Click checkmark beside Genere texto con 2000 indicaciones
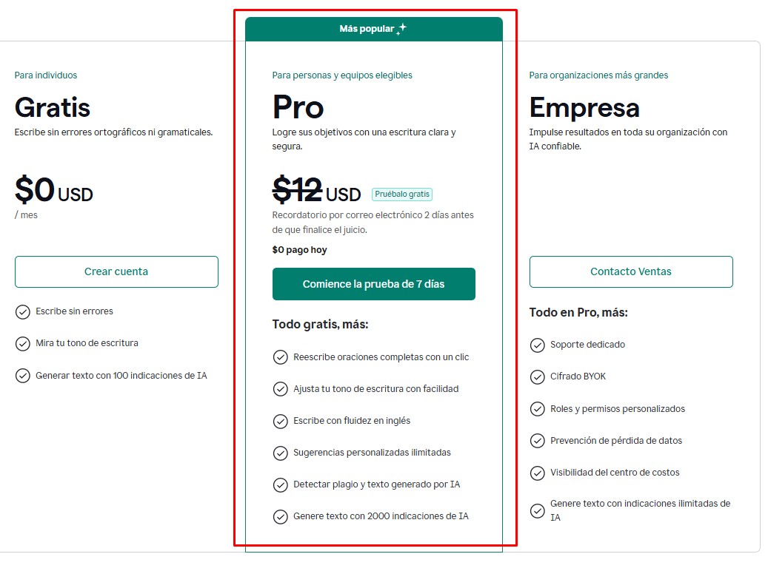This screenshot has height=571, width=768. [281, 517]
